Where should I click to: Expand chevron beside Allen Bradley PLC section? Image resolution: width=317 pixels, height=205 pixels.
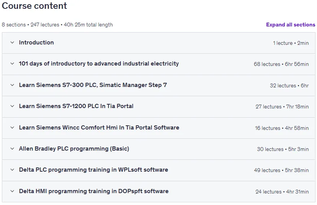tap(12, 149)
